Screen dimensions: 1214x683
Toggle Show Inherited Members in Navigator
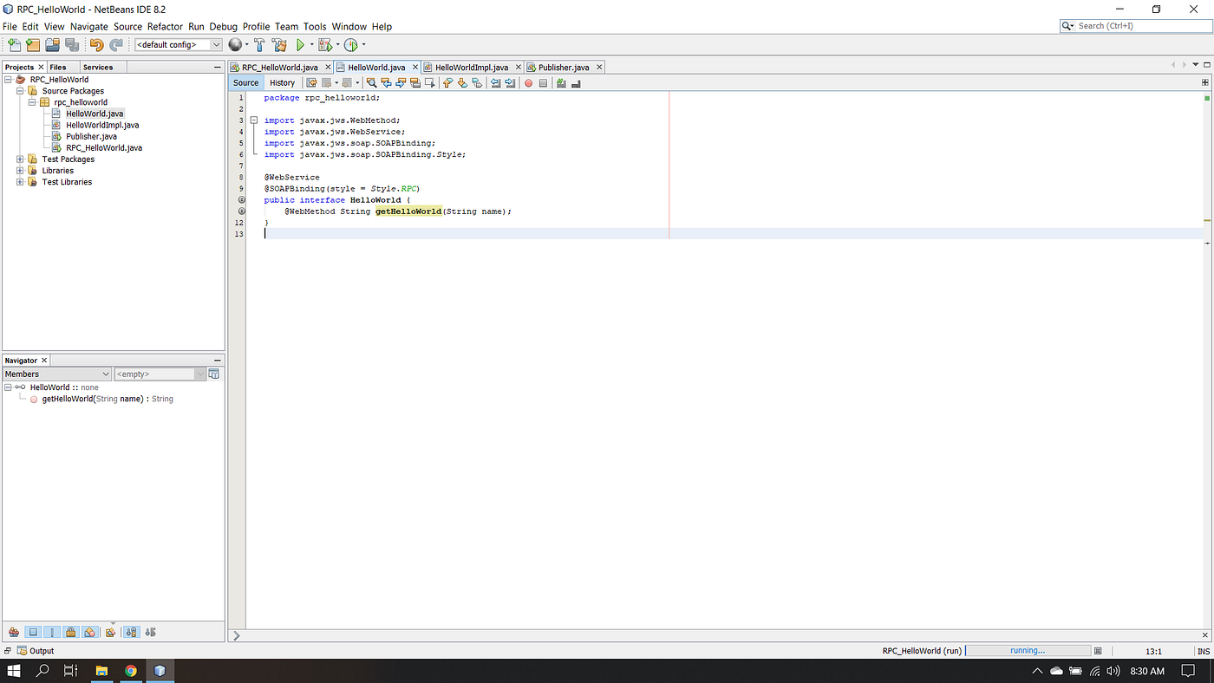(x=14, y=632)
